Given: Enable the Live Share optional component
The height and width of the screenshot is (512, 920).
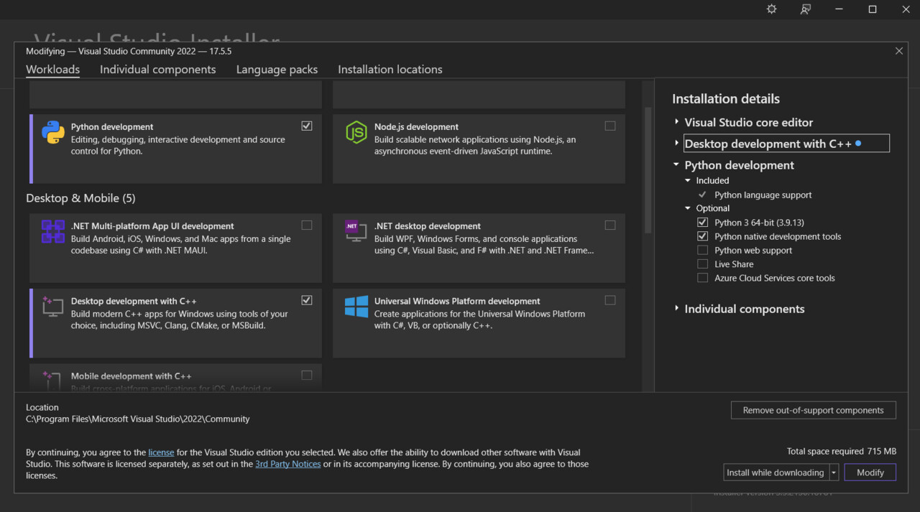Looking at the screenshot, I should (x=702, y=264).
